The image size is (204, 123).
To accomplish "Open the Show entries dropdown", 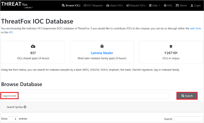I will pos(13,119).
